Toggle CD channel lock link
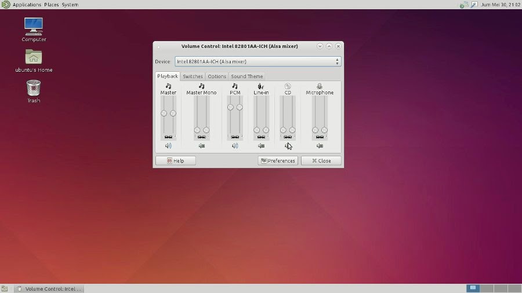522x293 pixels. coord(288,137)
